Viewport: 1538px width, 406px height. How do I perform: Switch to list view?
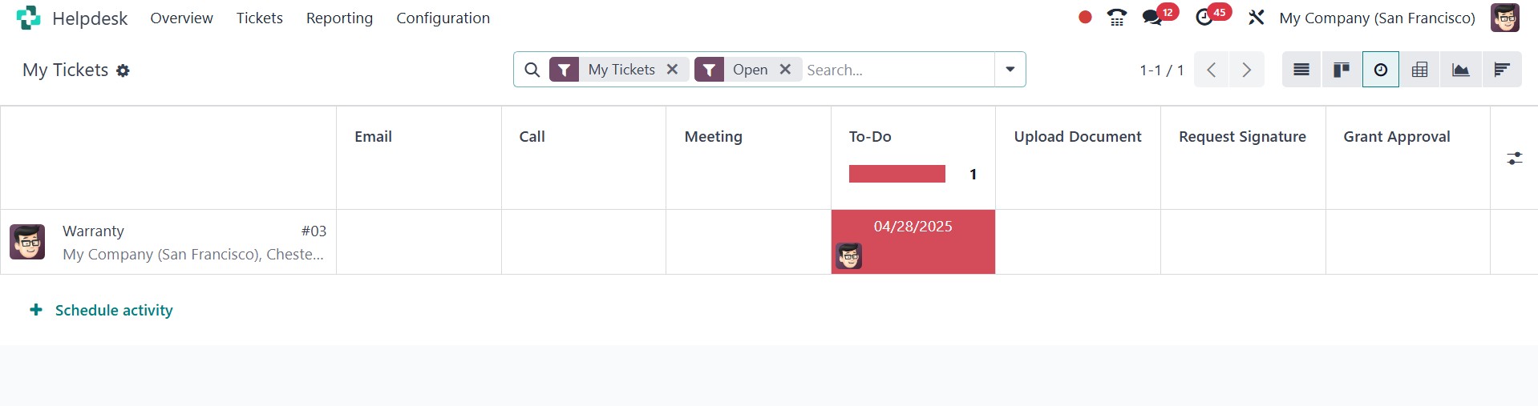pos(1301,70)
